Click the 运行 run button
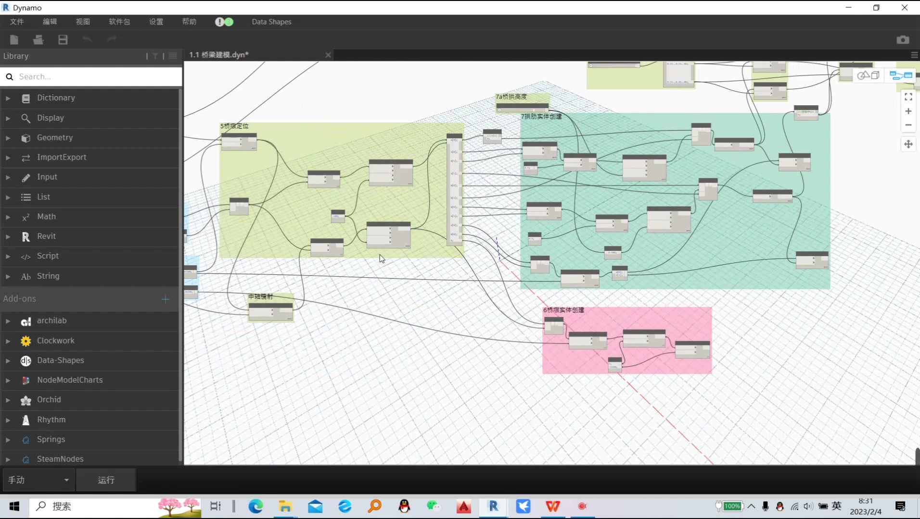This screenshot has width=920, height=519. coord(106,480)
